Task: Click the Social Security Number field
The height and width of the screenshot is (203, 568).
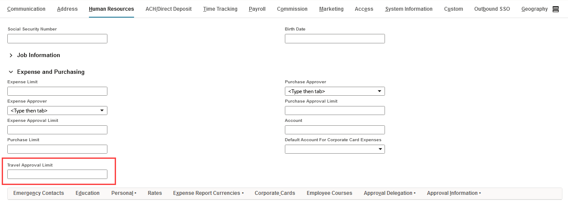Action: point(57,39)
